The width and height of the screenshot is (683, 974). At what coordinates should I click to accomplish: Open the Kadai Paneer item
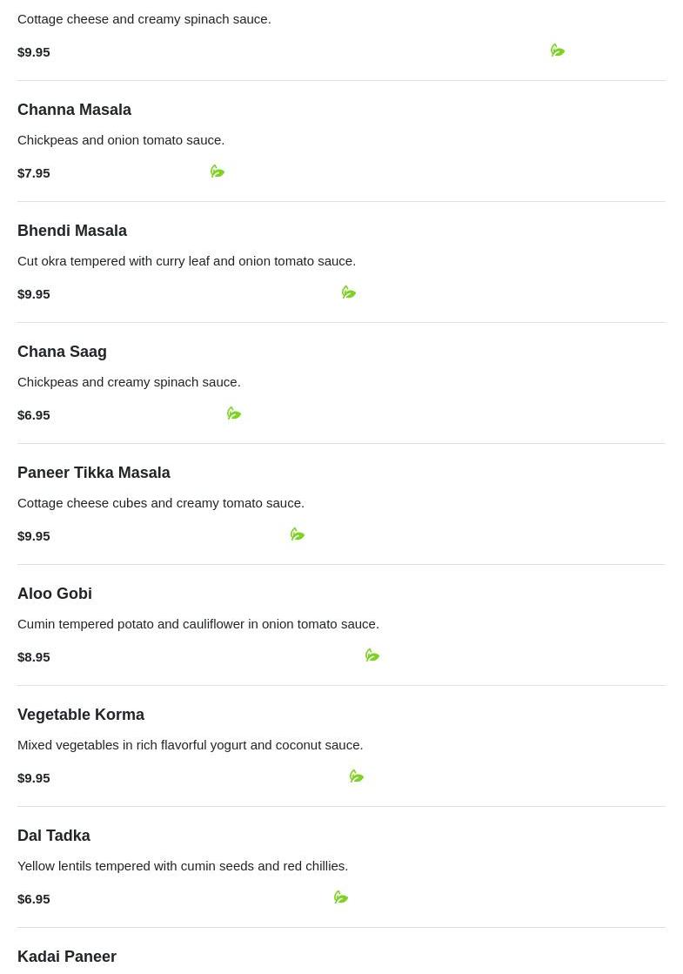(x=67, y=957)
